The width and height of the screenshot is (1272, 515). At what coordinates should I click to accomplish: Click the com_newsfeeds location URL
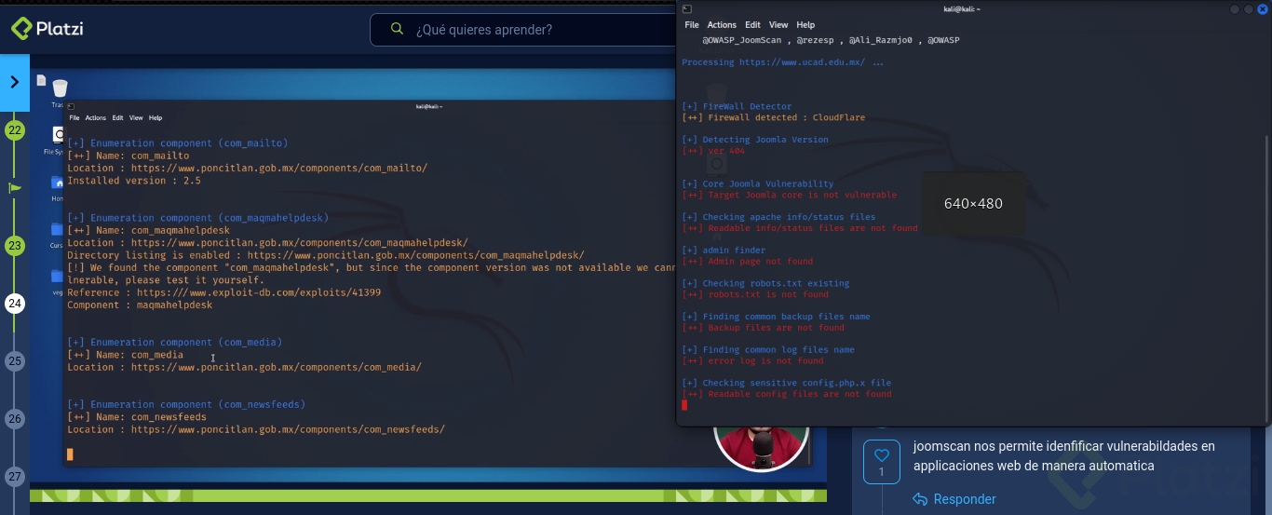coord(288,429)
